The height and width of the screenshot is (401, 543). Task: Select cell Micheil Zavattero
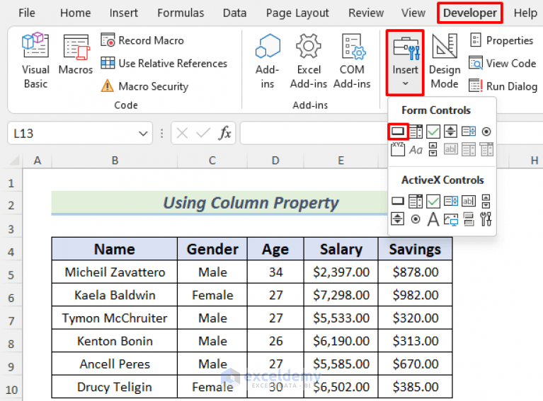tap(115, 272)
